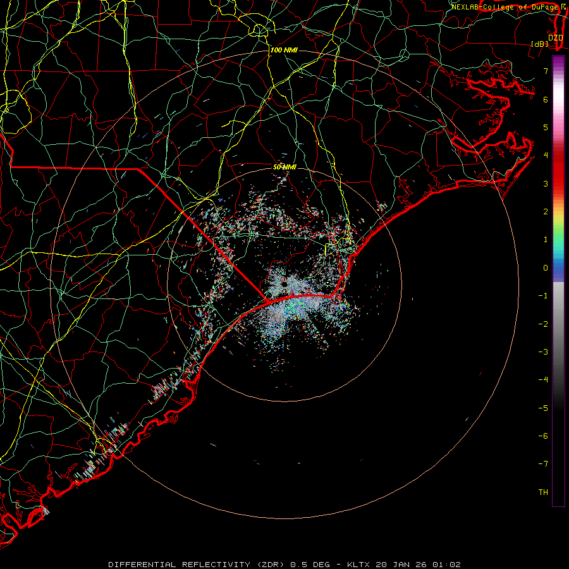Click the "[dB]" units label
569x569 pixels.
pos(539,44)
